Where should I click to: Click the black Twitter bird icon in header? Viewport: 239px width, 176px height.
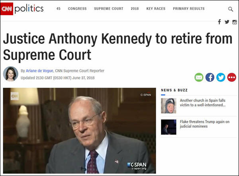[x=227, y=22]
